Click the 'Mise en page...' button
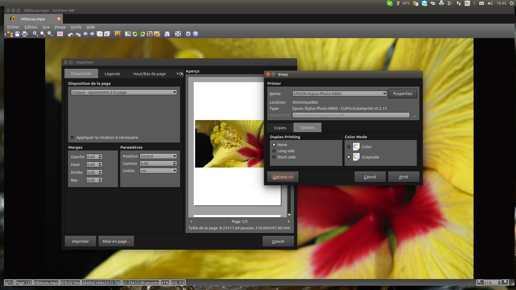 (x=116, y=241)
